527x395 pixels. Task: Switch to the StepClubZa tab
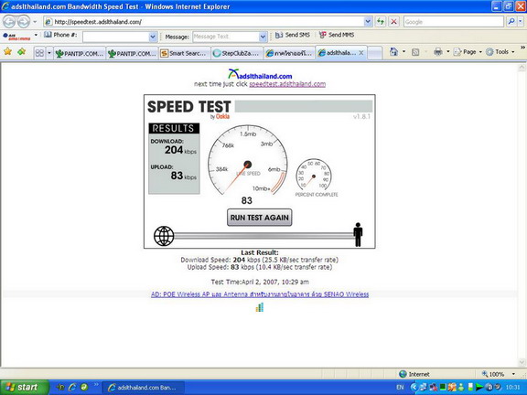(237, 53)
